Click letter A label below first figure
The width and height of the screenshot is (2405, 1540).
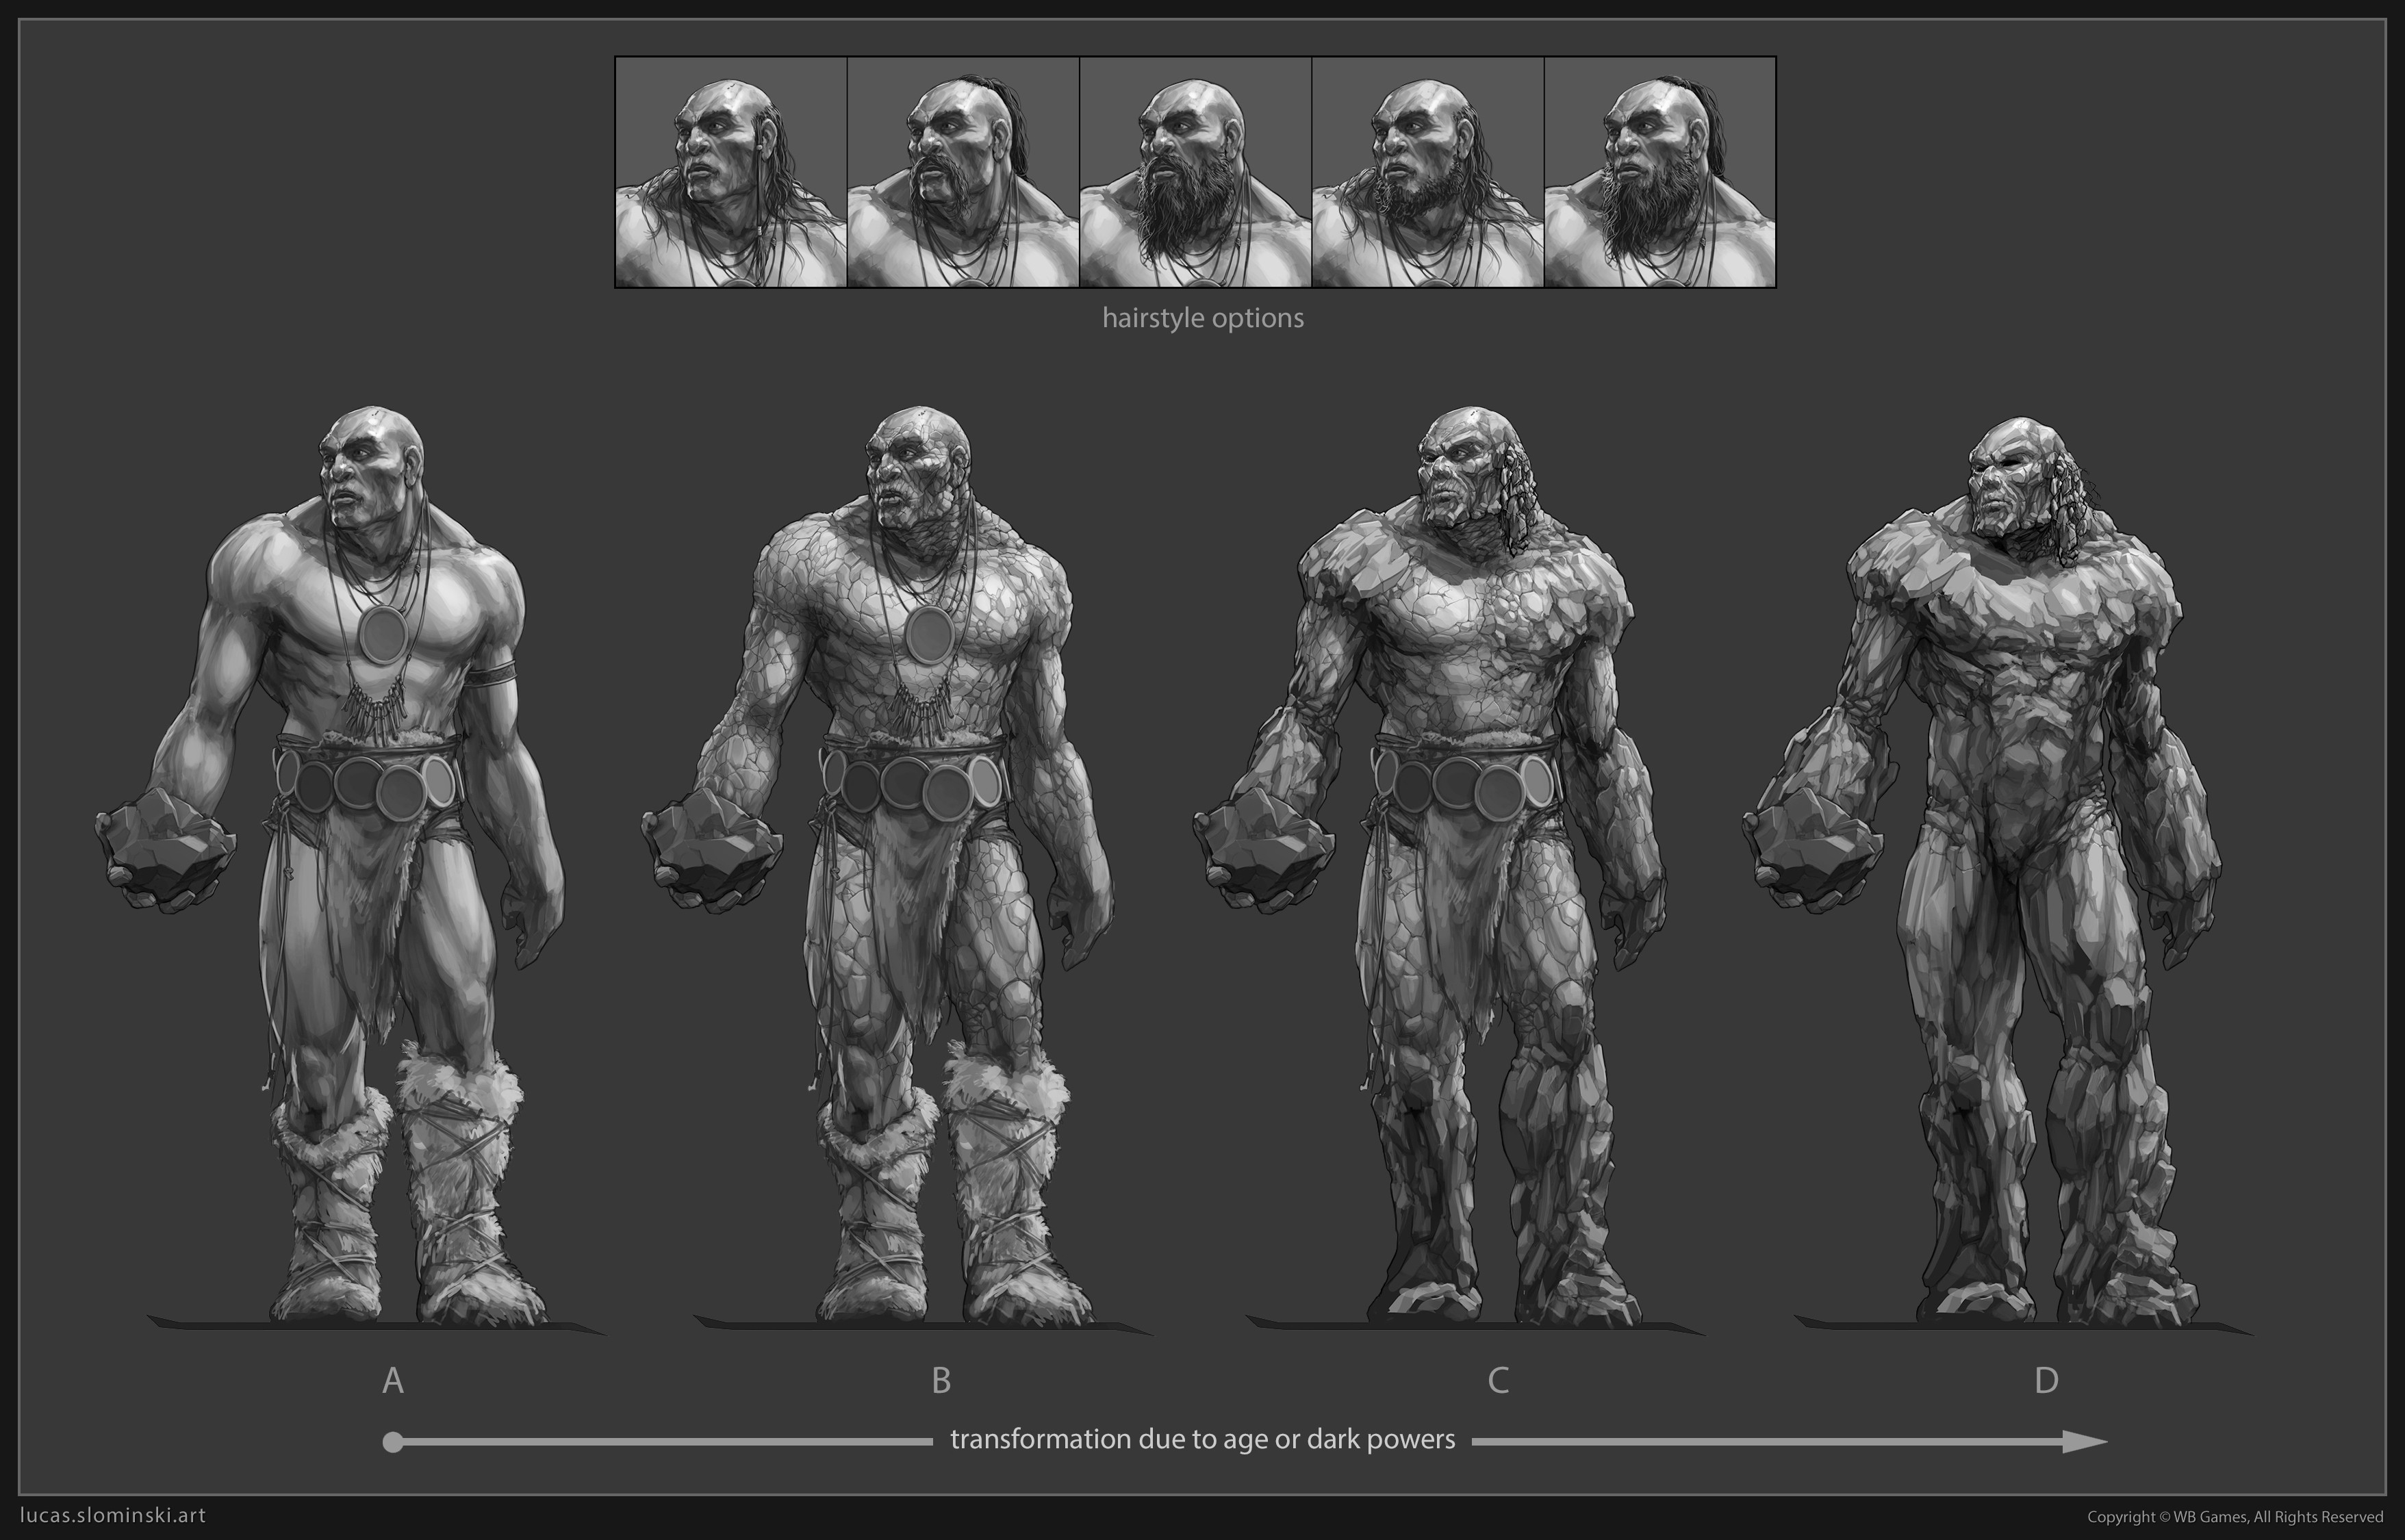point(393,1380)
